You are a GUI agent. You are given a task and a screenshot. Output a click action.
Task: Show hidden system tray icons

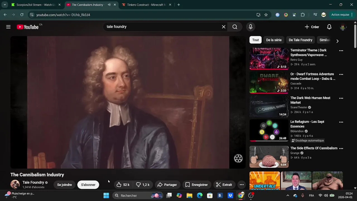pyautogui.click(x=288, y=195)
